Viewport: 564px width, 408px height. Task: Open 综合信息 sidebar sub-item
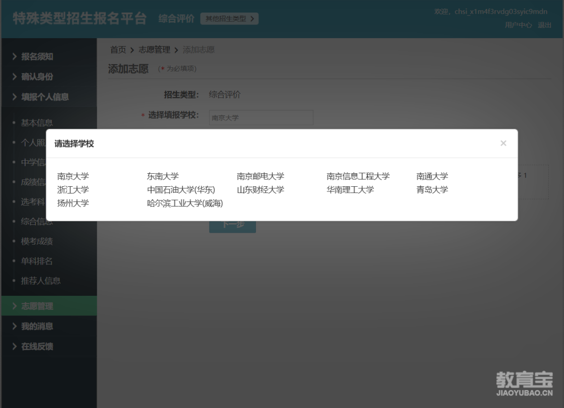coord(37,221)
